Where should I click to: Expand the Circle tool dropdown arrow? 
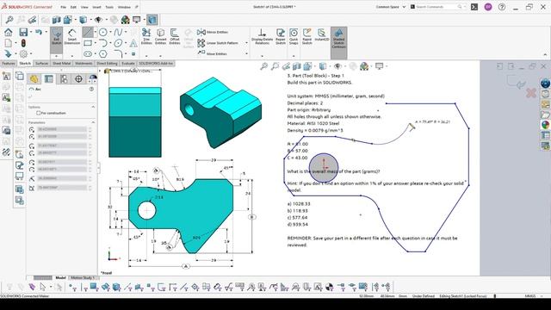(x=110, y=33)
